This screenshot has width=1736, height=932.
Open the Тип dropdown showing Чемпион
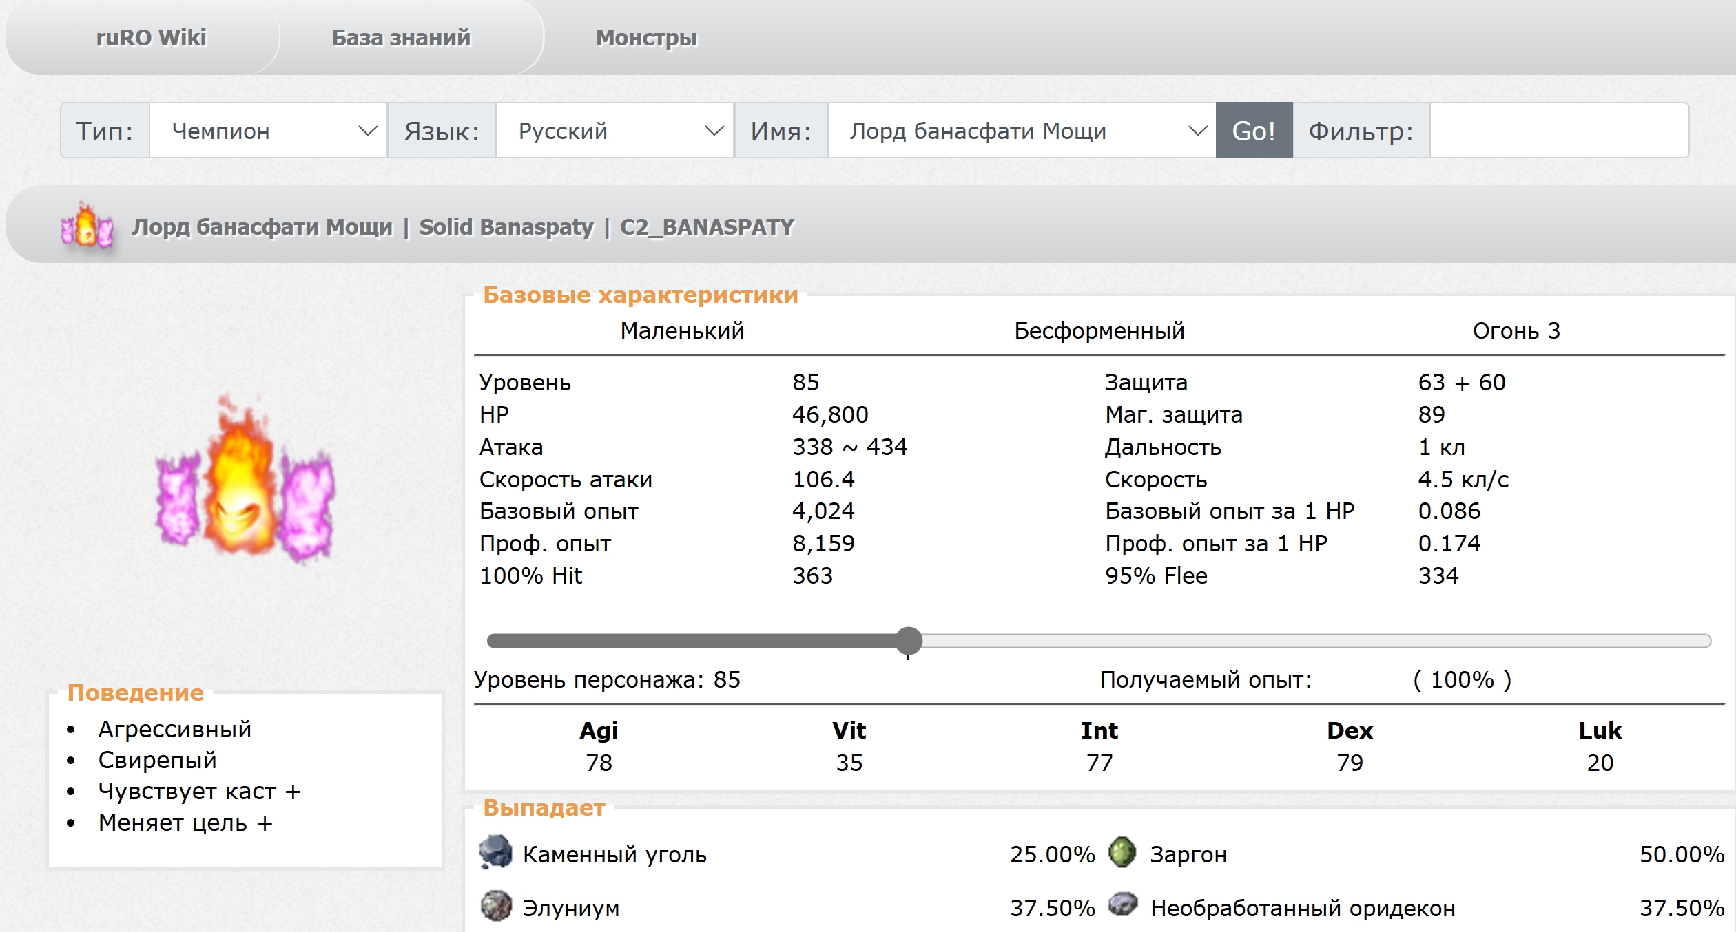[268, 131]
